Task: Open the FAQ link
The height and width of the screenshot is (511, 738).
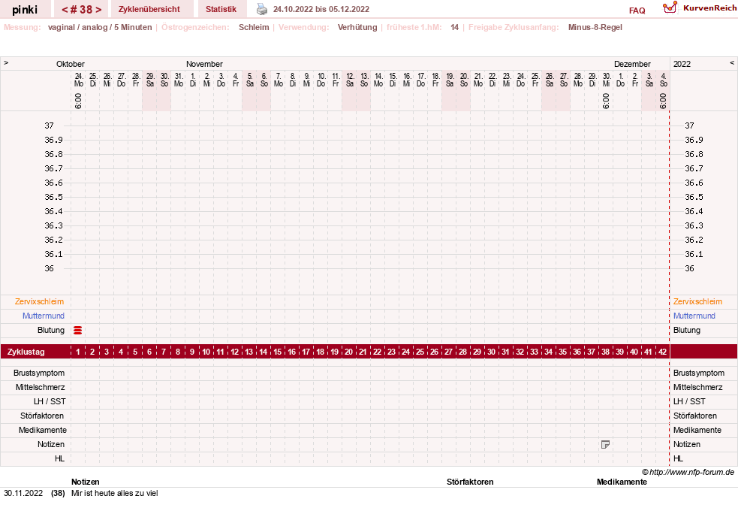Action: tap(637, 11)
